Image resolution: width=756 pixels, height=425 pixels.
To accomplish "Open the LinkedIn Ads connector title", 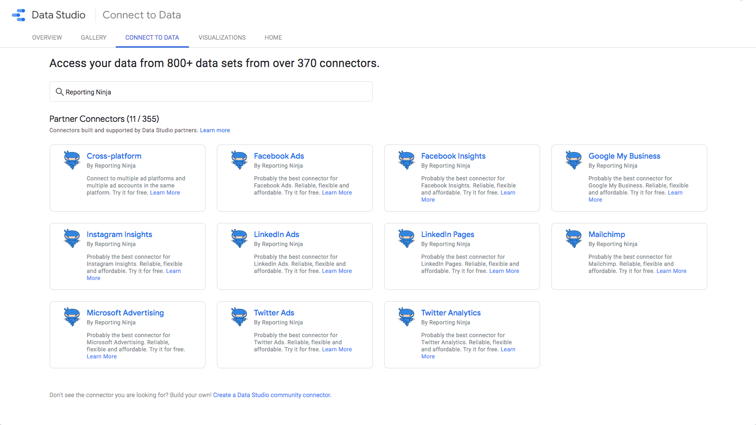I will click(276, 234).
